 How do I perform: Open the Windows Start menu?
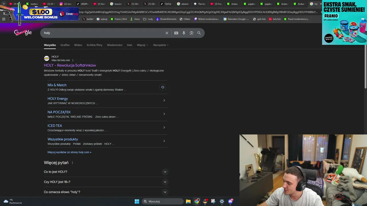137,201
